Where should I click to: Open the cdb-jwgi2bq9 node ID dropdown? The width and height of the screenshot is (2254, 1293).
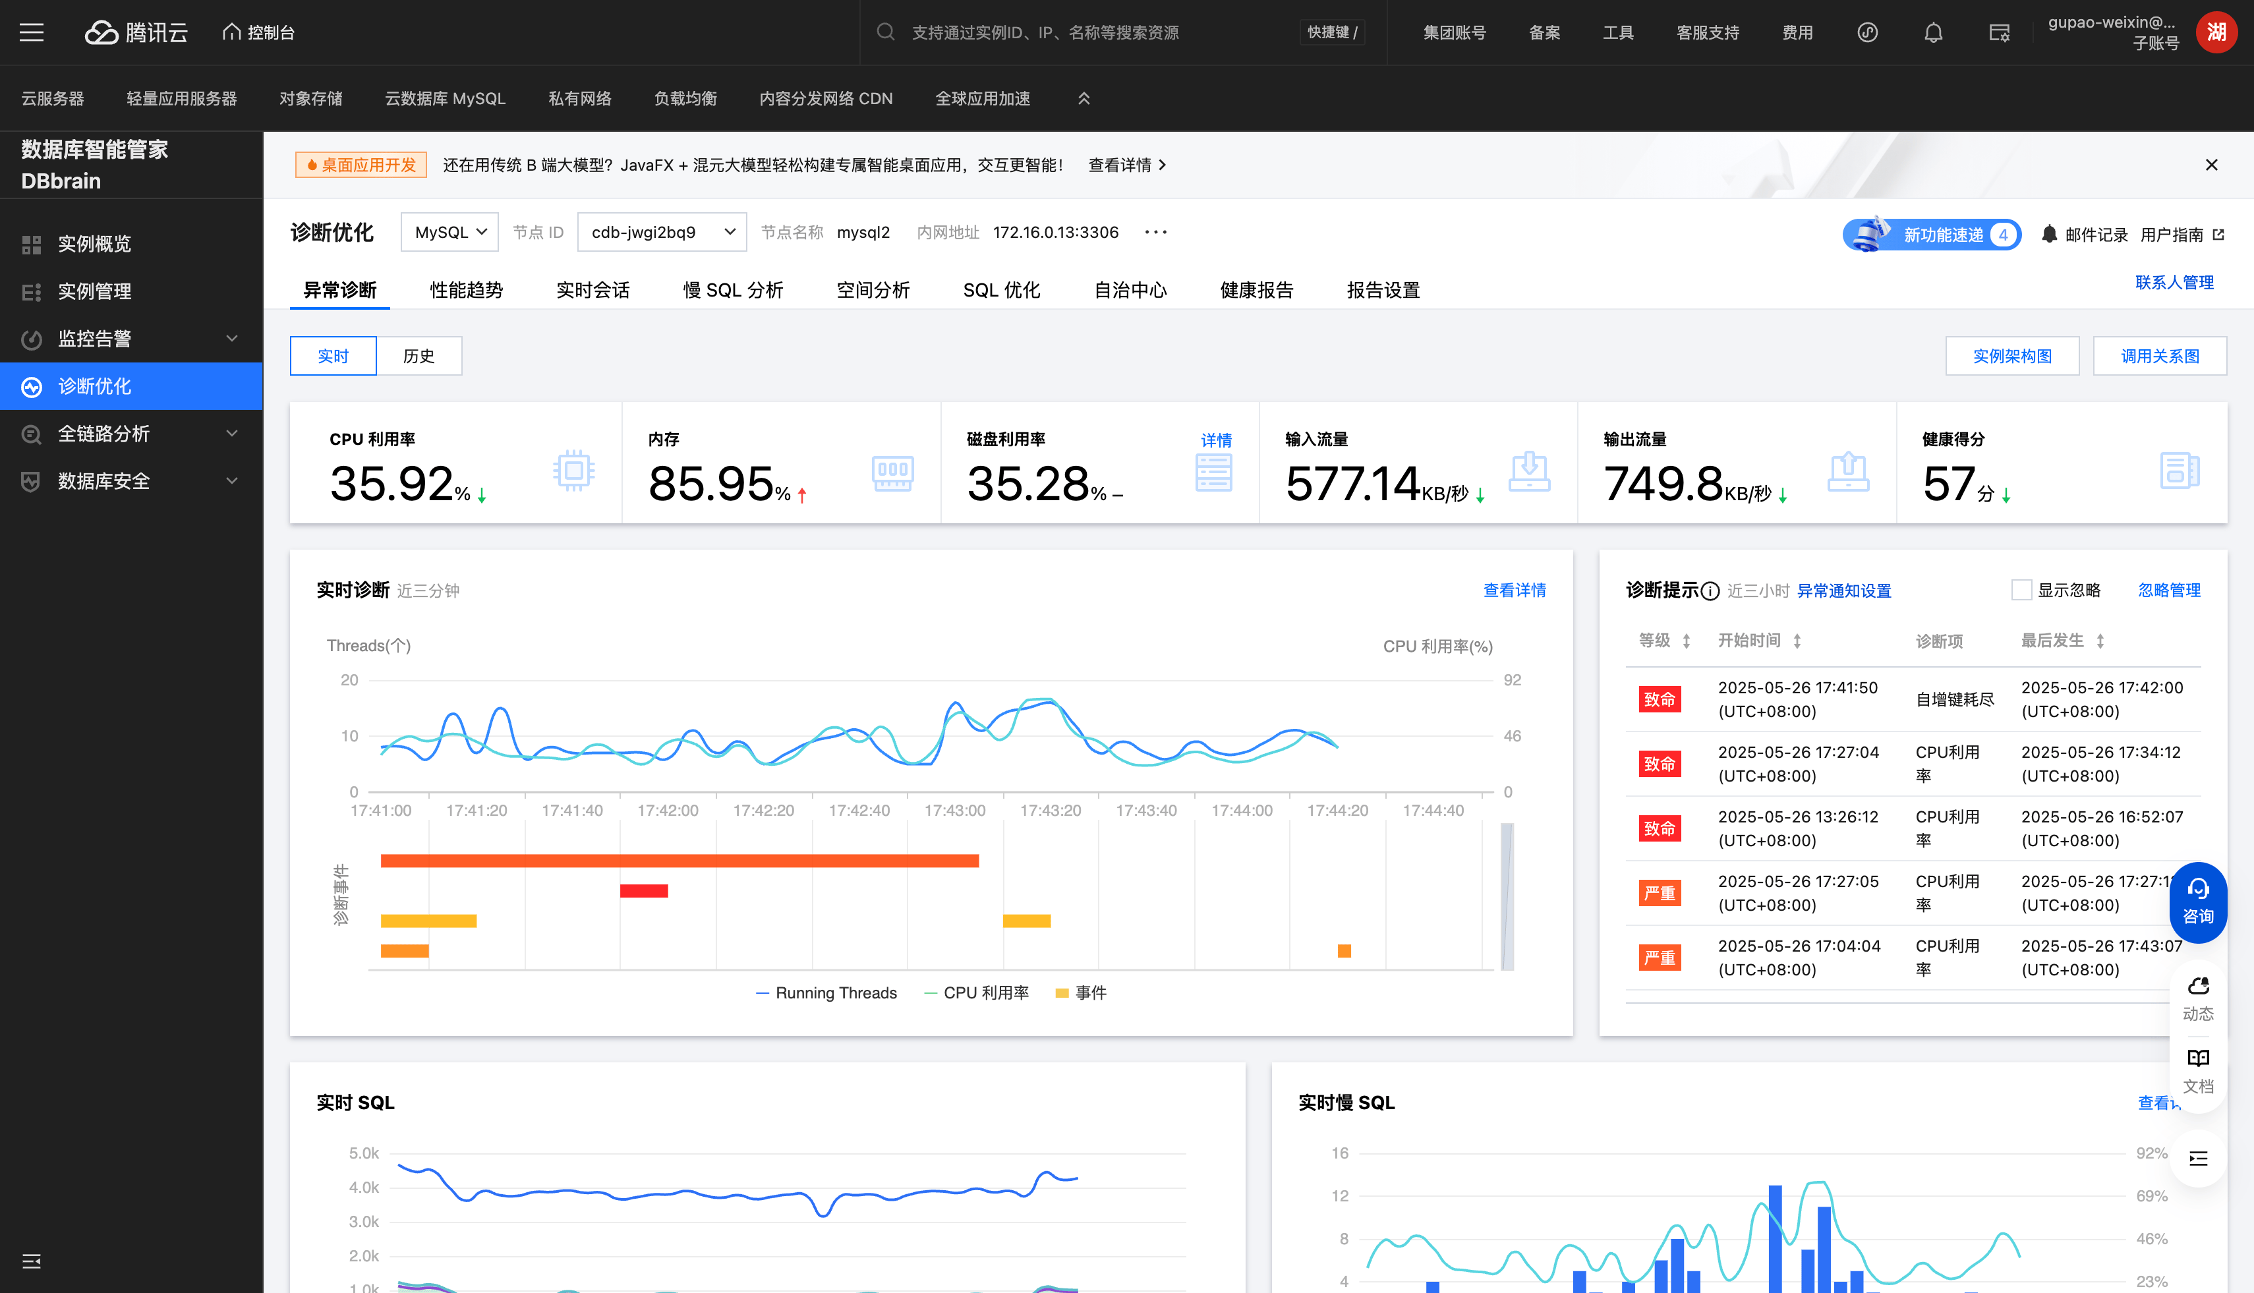[x=662, y=233]
